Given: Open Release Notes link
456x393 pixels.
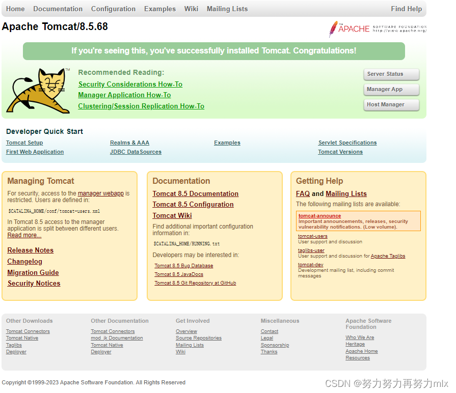Looking at the screenshot, I should pos(31,250).
